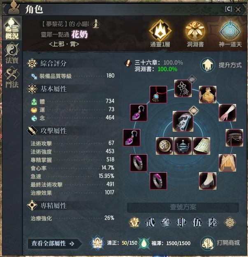The width and height of the screenshot is (248, 257).
Task: Click the 提升方式 upward arrow icon
Action: click(x=208, y=65)
